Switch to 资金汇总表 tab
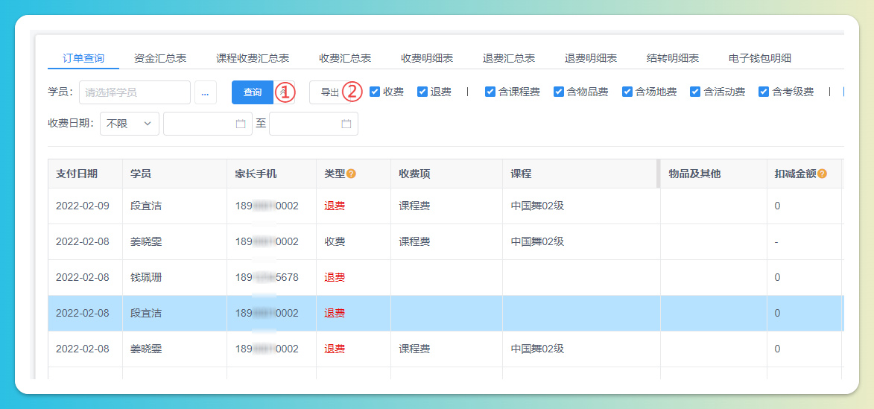This screenshot has width=874, height=409. click(x=160, y=59)
